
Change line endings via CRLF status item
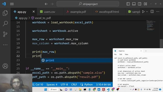click(x=74, y=85)
